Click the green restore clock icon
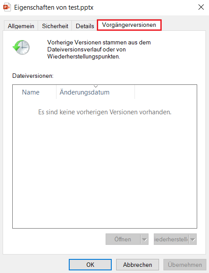 coord(21,47)
